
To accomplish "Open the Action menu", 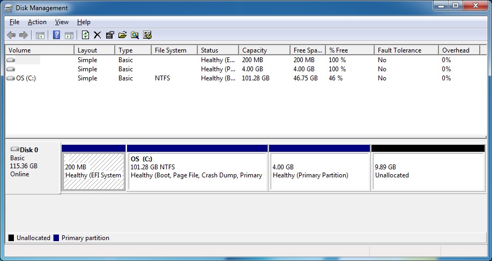I will point(37,22).
